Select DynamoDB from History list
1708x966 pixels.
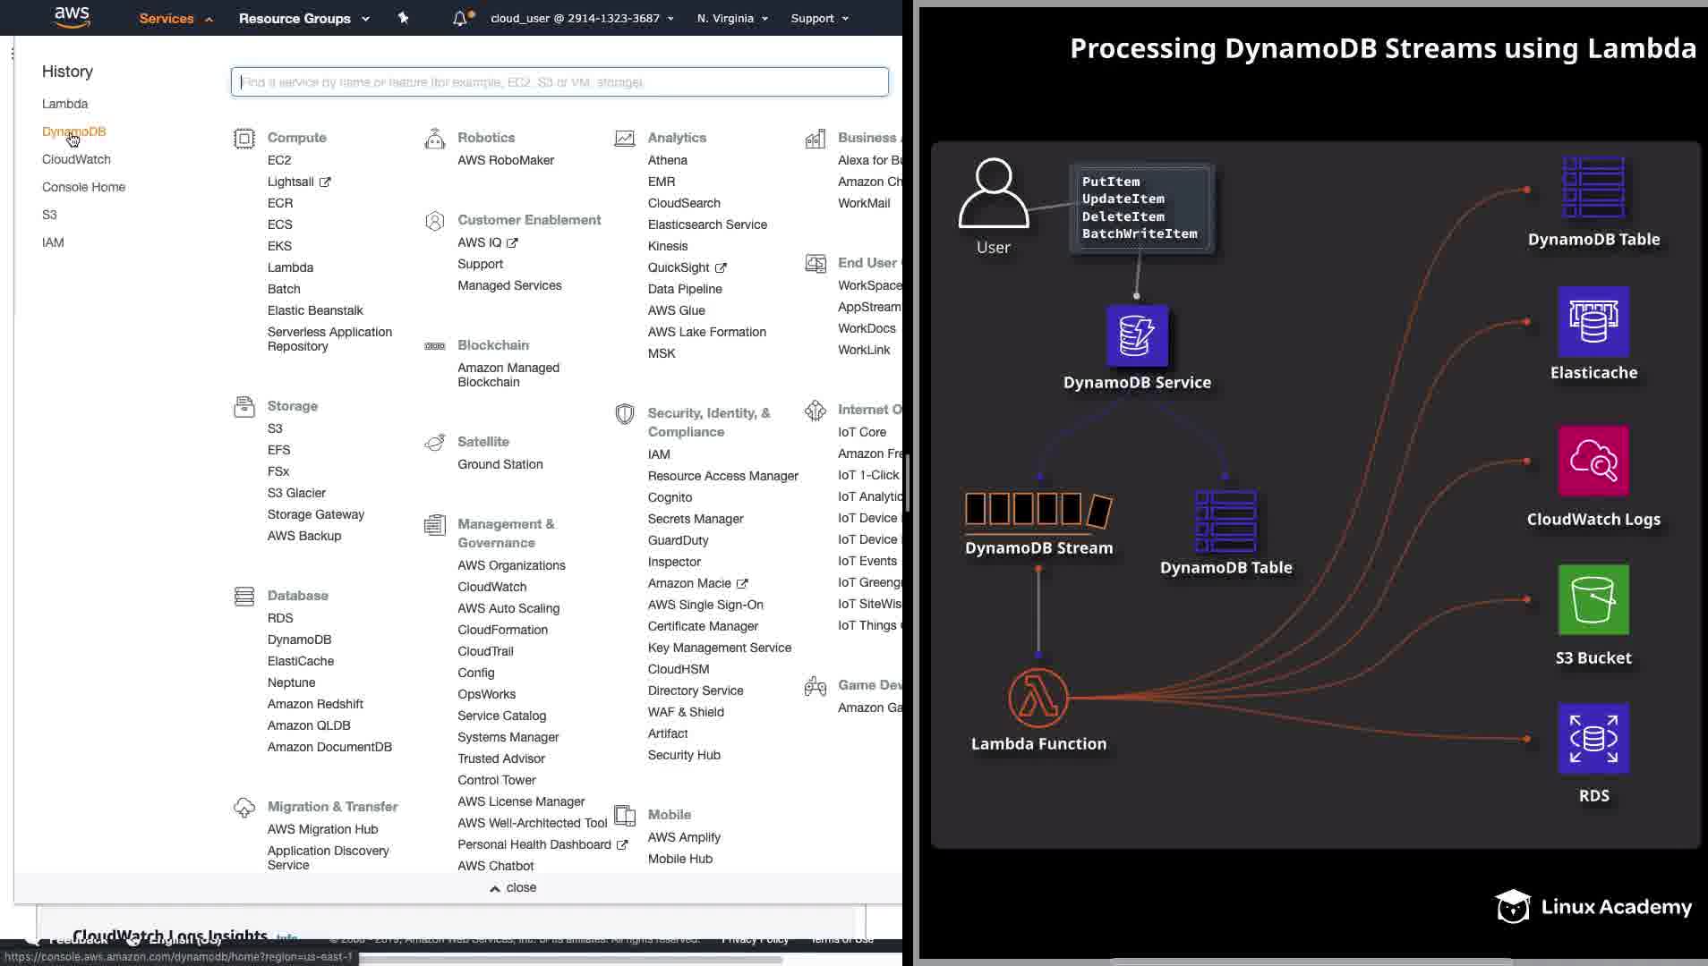coord(73,131)
